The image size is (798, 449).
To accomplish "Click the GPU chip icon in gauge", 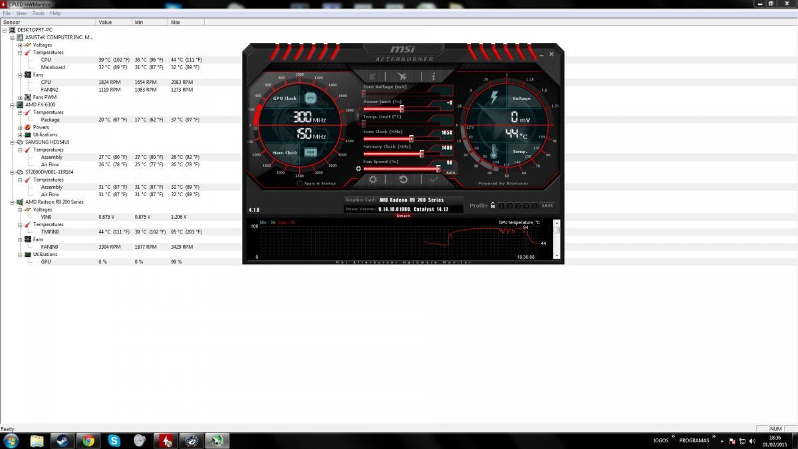I will pos(310,98).
